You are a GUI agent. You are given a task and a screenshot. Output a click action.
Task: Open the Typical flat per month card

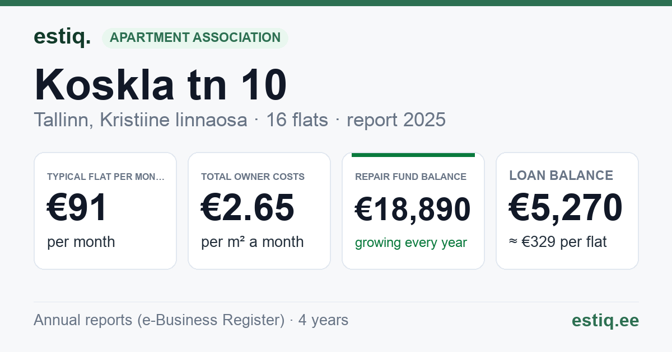(105, 211)
